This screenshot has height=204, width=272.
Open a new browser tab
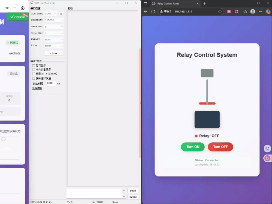pos(205,3)
